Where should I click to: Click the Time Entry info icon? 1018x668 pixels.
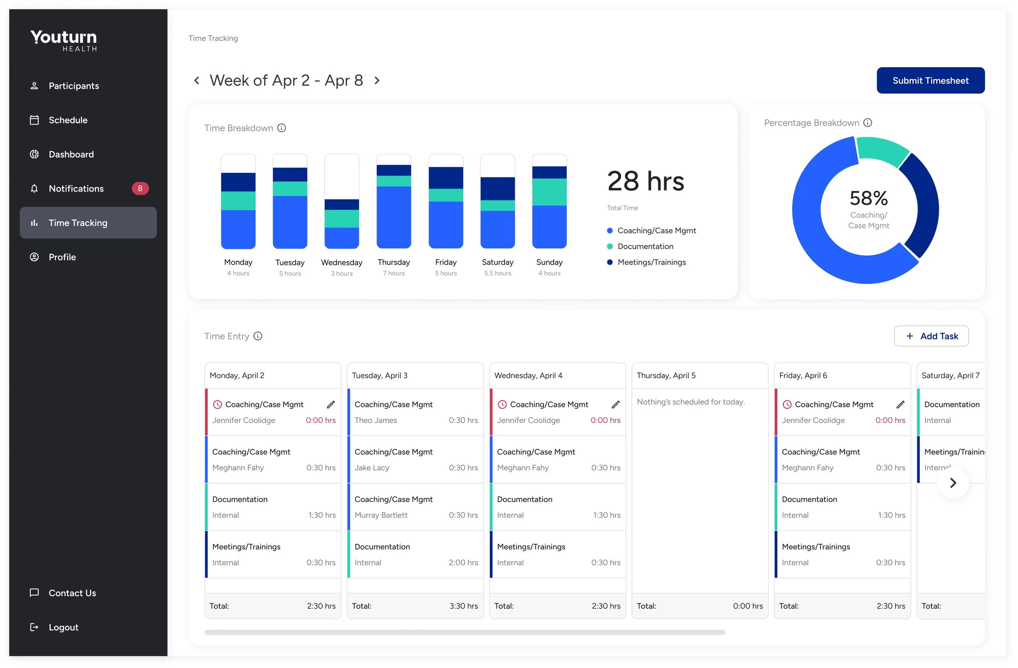point(258,336)
